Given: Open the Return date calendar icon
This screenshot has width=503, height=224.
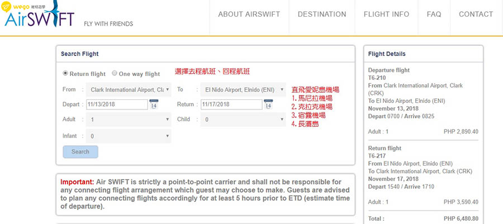Looking at the screenshot, I should click(268, 104).
